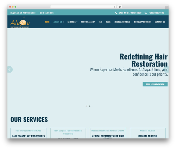Viewport: 176px width, 149px height.
Task: Go to the previous slide arrow
Action: [x=10, y=69]
